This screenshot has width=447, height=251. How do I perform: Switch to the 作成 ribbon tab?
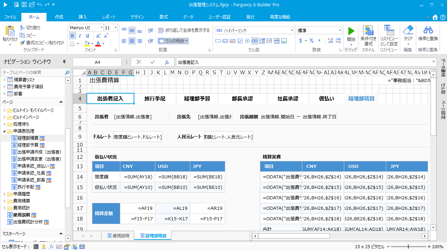pos(59,17)
